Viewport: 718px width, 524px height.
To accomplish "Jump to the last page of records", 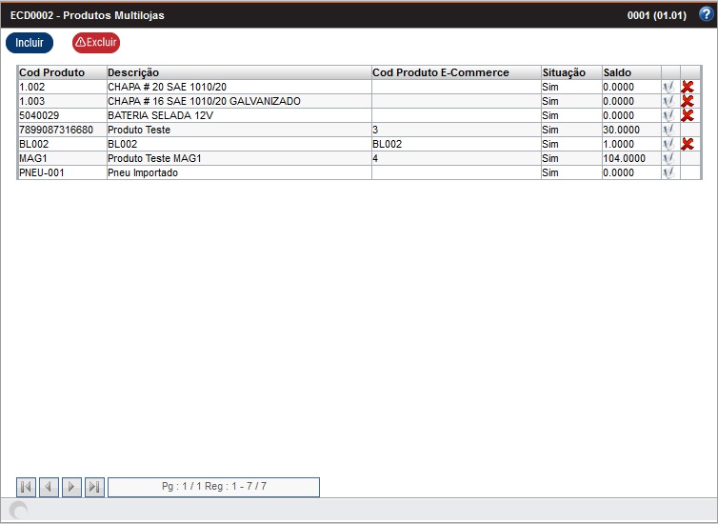I will 94,487.
